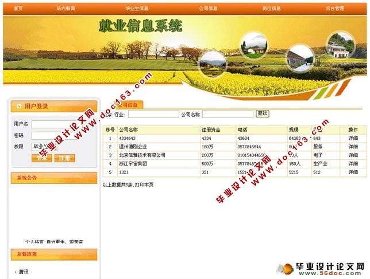Viewport: 370px width, 279px height.
Task: Click company name 北京信雅技术有限公司
Action: [x=142, y=155]
